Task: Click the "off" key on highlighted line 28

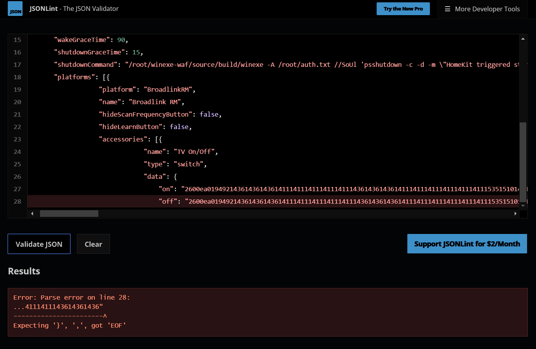Action: click(x=168, y=201)
